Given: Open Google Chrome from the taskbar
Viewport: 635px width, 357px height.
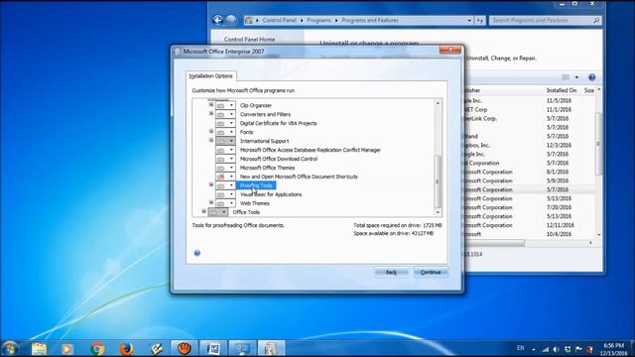Looking at the screenshot, I should [x=97, y=348].
